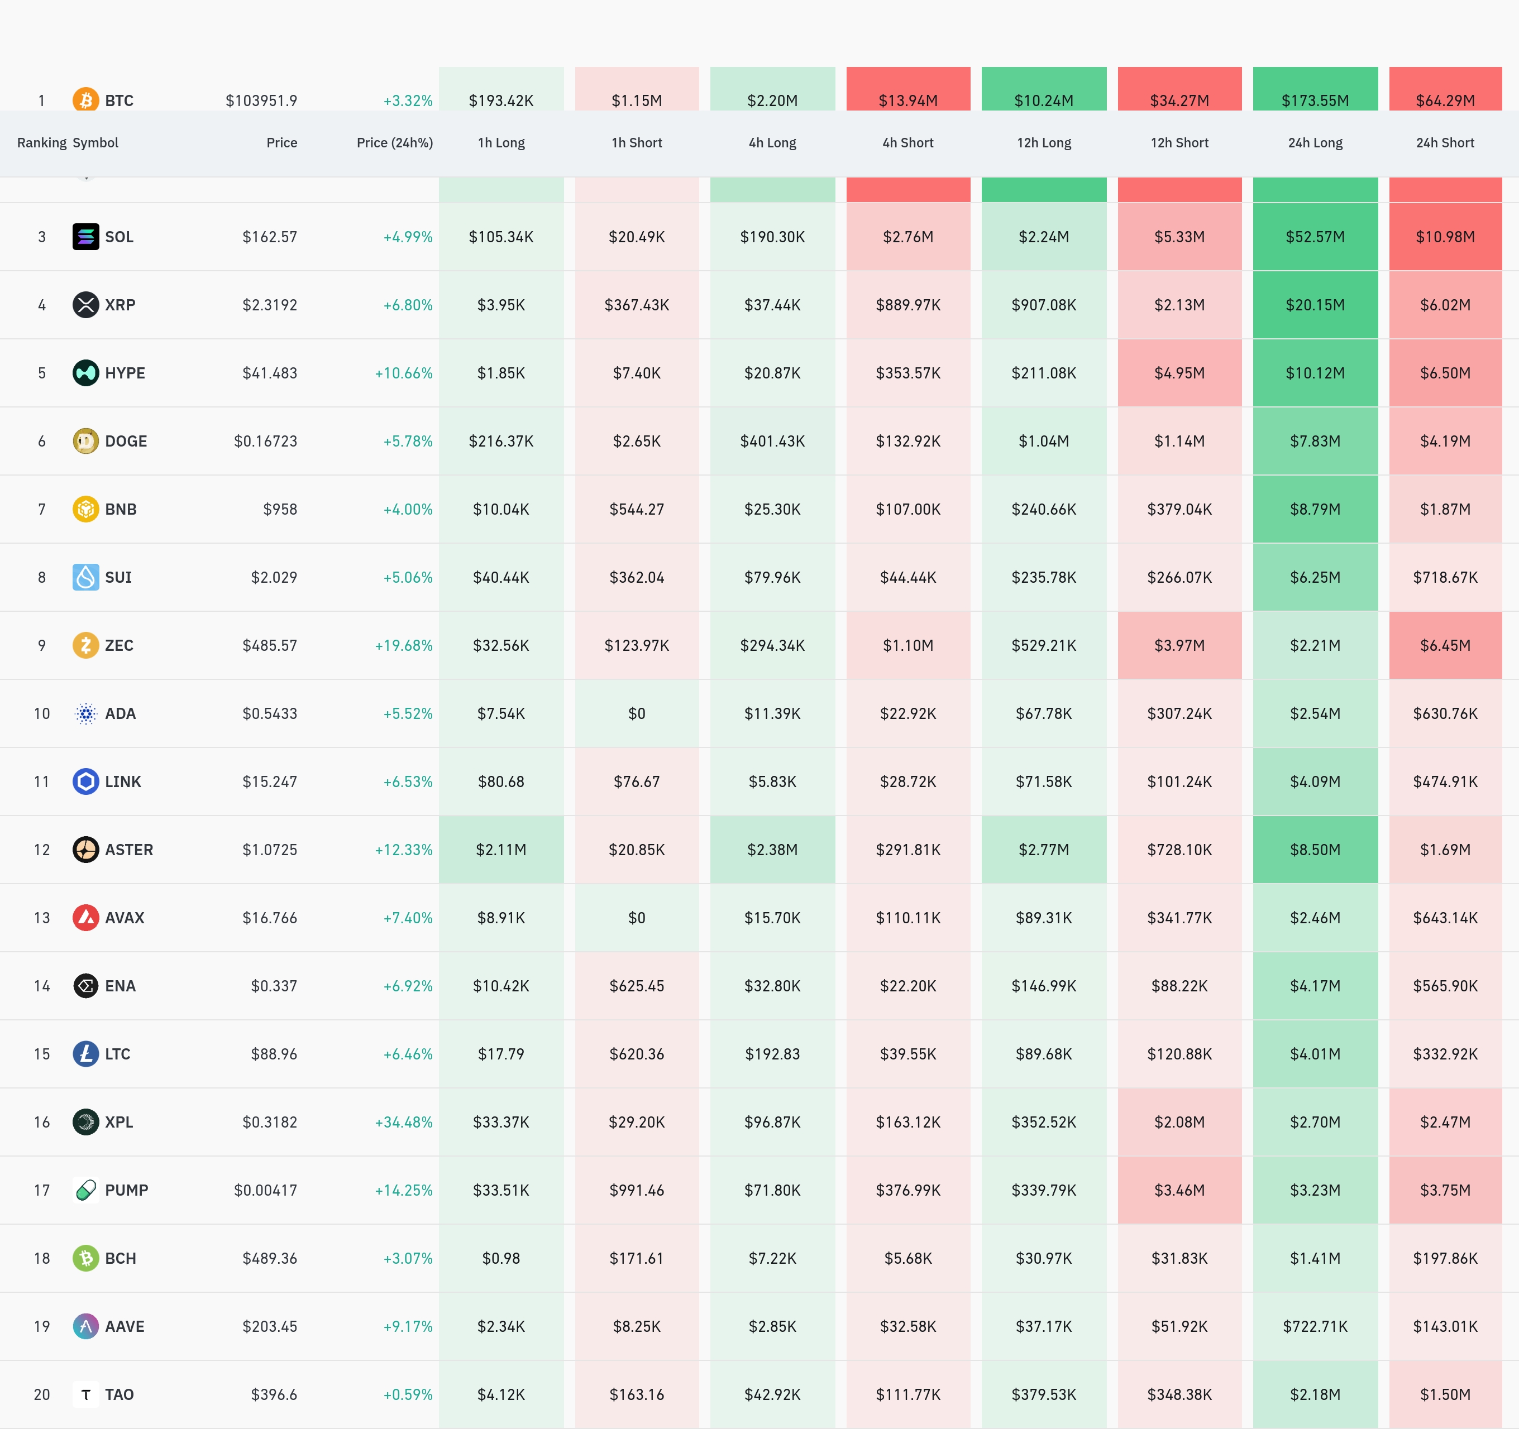Click the Bitcoin coin icon

85,100
